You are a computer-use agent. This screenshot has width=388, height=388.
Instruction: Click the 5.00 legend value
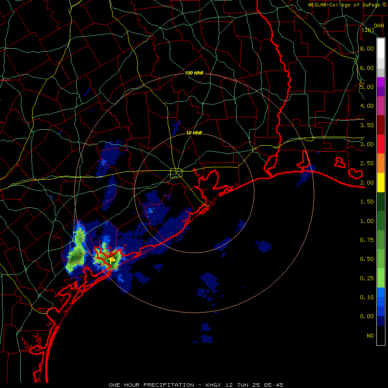point(367,87)
